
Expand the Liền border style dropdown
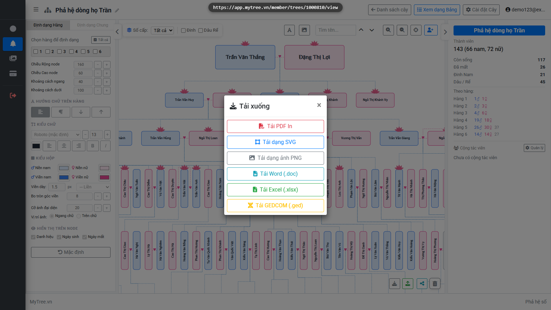point(93,187)
